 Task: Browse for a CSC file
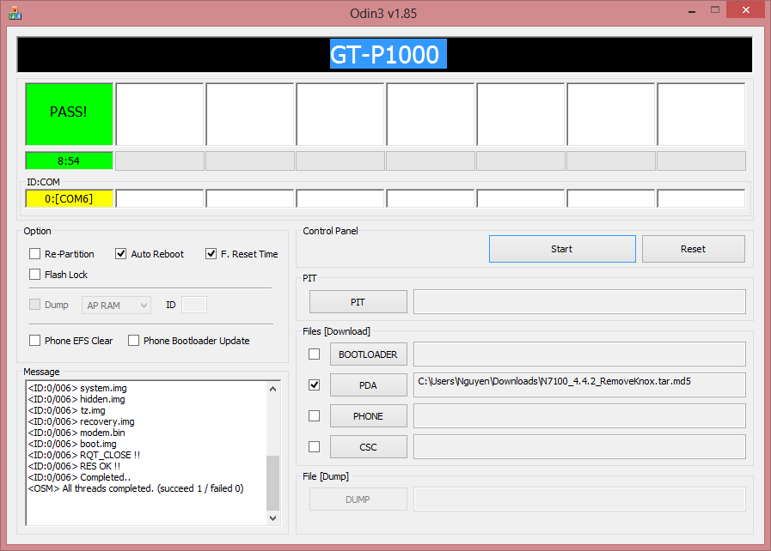coord(368,447)
